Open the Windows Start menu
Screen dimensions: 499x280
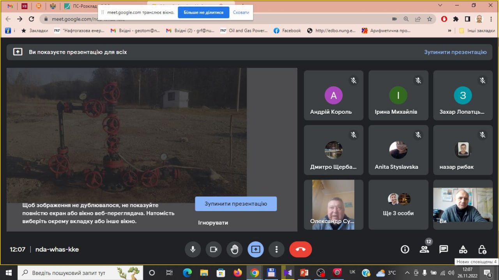(x=8, y=273)
